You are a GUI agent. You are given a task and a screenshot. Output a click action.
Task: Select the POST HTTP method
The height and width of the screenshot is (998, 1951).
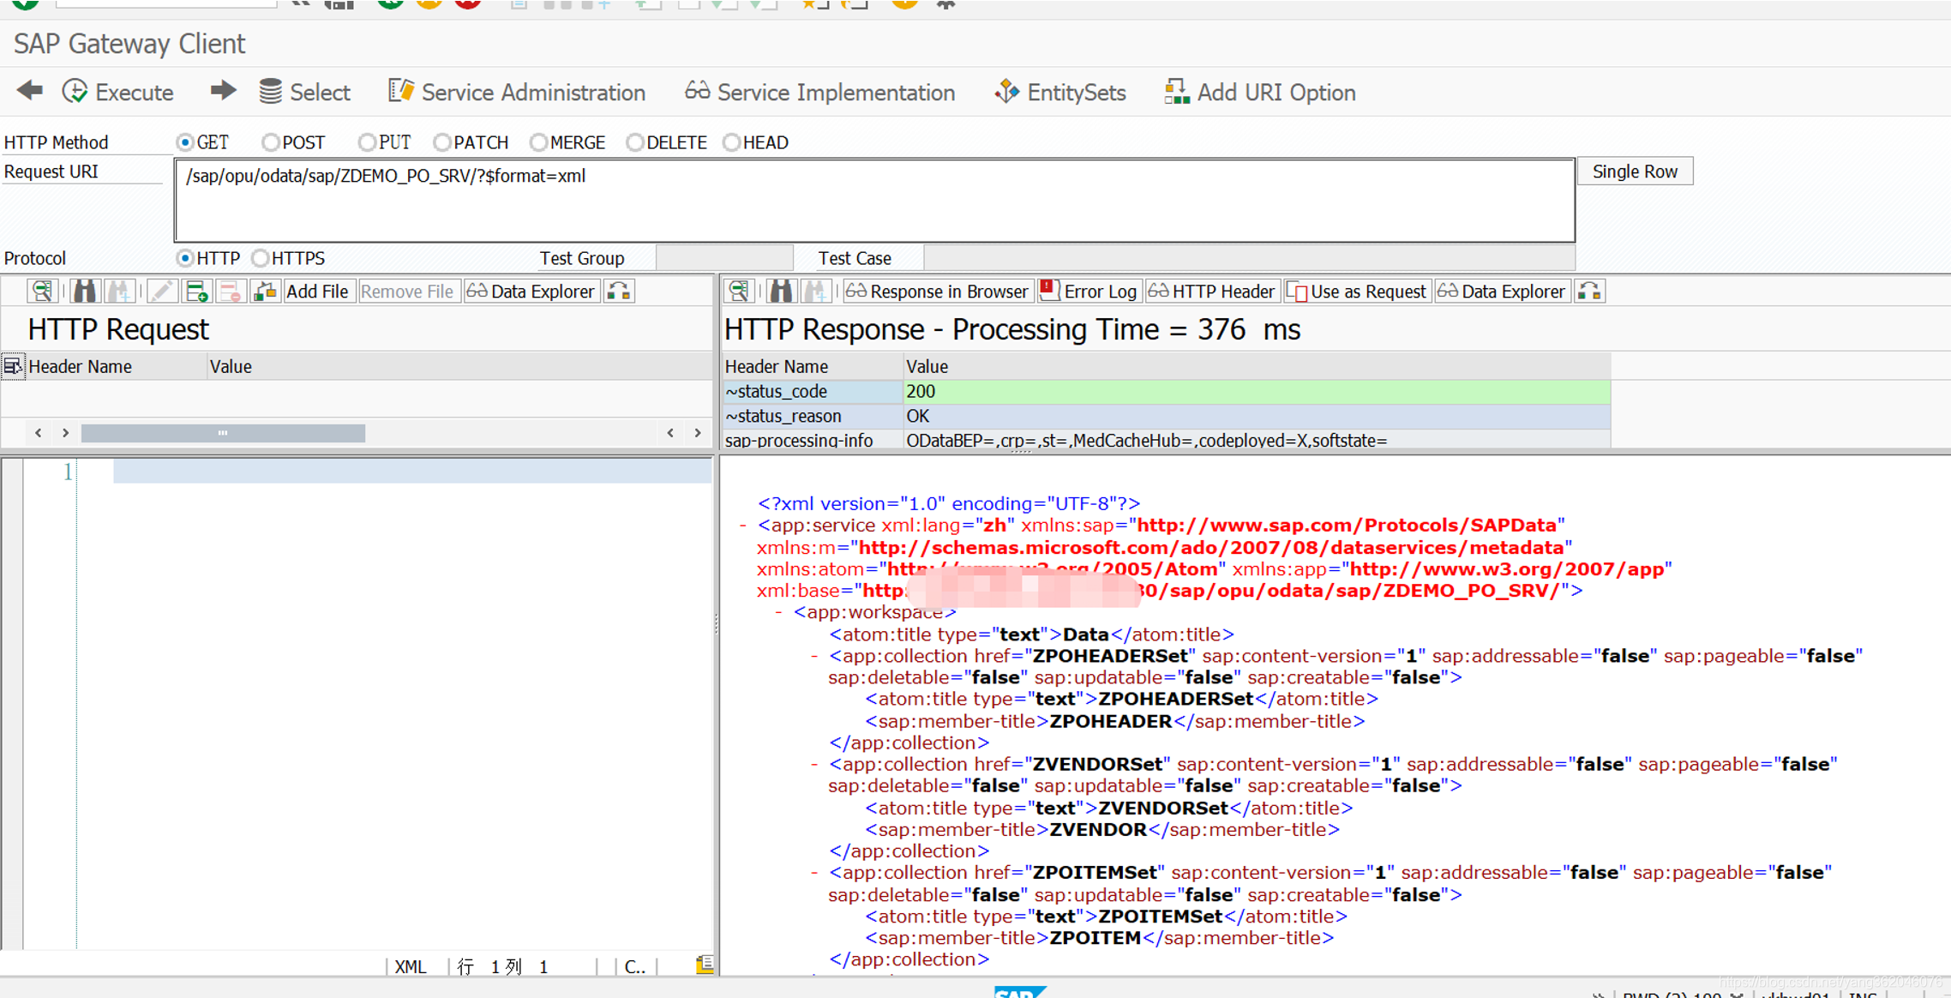point(271,142)
